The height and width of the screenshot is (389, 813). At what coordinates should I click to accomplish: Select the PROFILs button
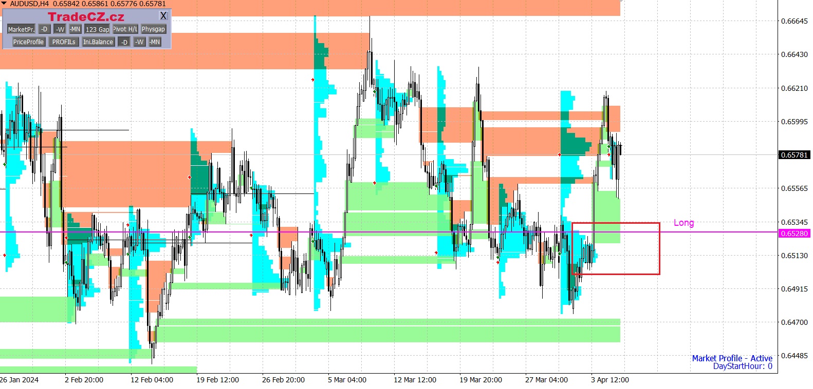[x=64, y=42]
